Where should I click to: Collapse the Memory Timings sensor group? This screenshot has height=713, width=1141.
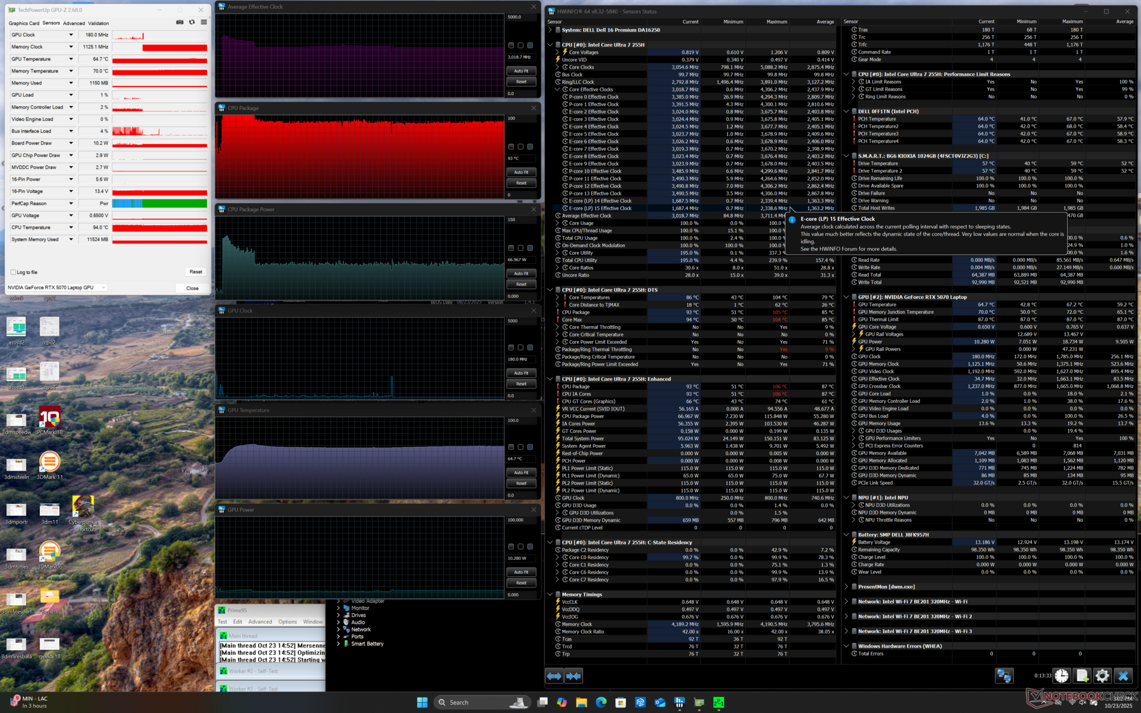(x=550, y=594)
